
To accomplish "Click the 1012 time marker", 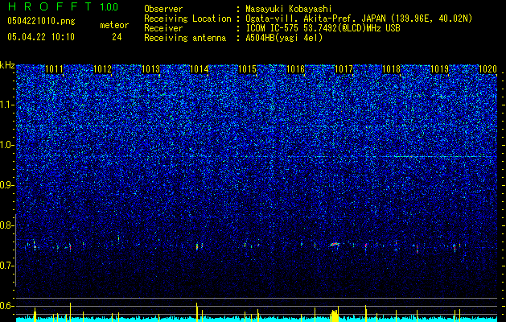I will (103, 69).
